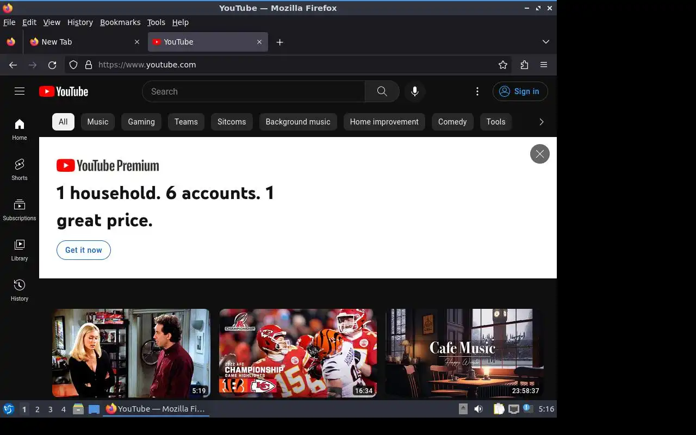696x435 pixels.
Task: Open a new browser tab
Action: pyautogui.click(x=279, y=42)
